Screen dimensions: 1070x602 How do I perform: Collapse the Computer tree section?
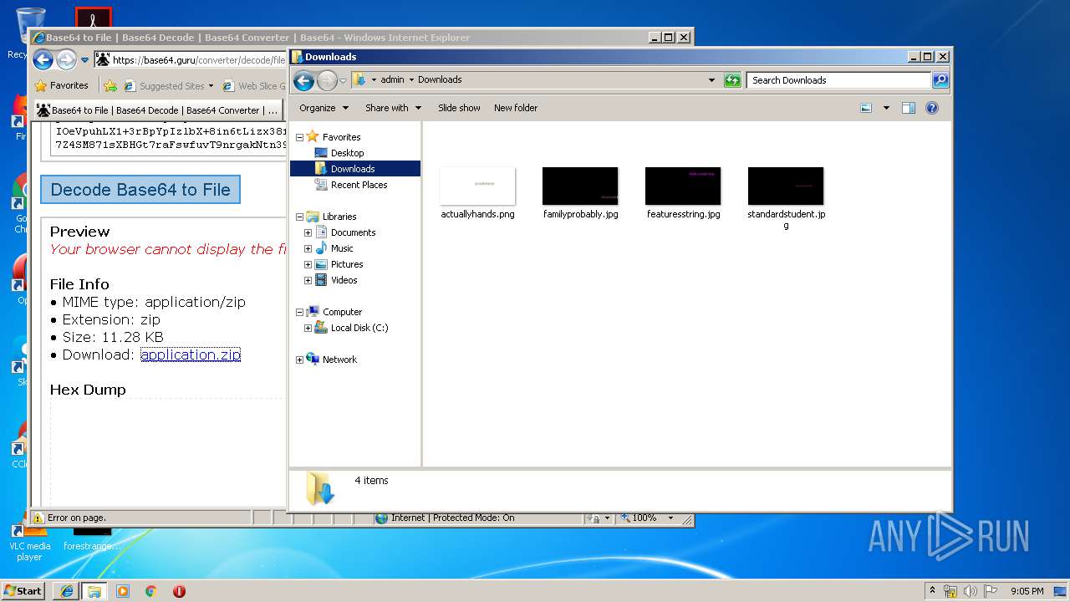300,312
